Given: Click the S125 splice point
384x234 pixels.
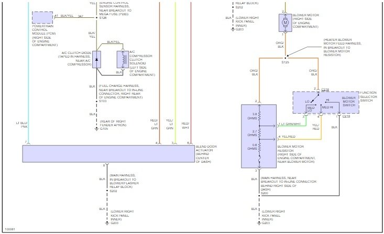Looking at the screenshot, I should (285, 58).
